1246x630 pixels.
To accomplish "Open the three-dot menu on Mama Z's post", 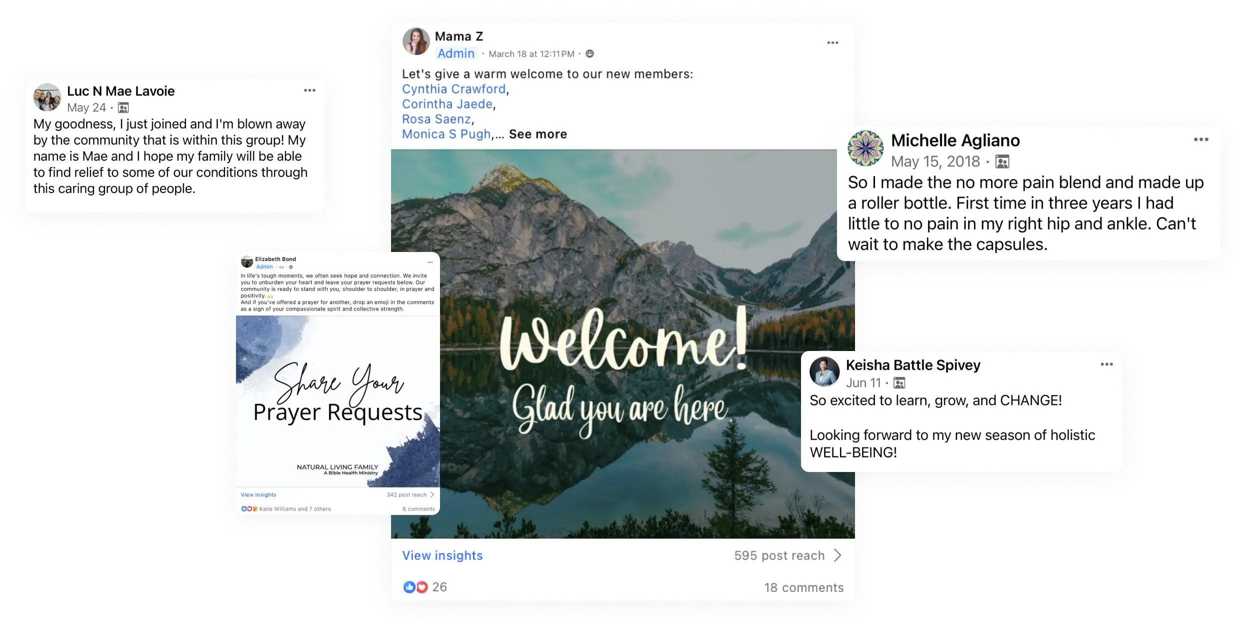I will coord(832,43).
